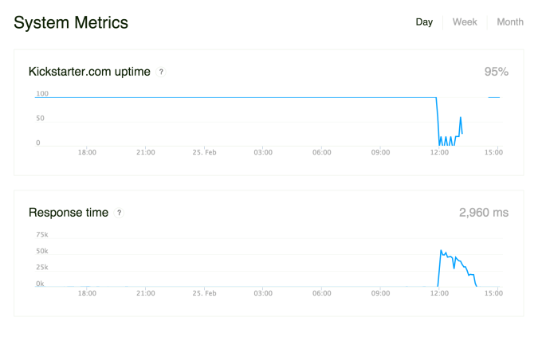Click the 15:00 label on response chart
The width and height of the screenshot is (542, 337).
pos(493,293)
